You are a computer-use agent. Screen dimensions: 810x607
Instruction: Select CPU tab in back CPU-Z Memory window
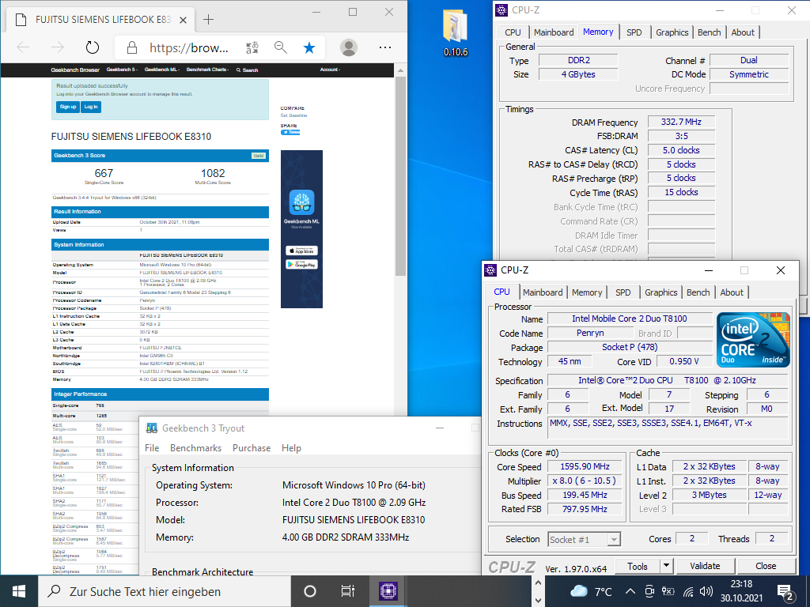click(x=513, y=32)
